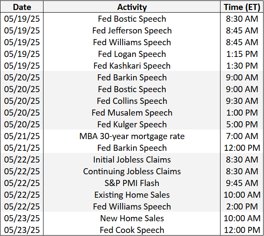This screenshot has height=236, width=264.
Task: Select the Fed Cook Speech cell
Action: pos(132,230)
